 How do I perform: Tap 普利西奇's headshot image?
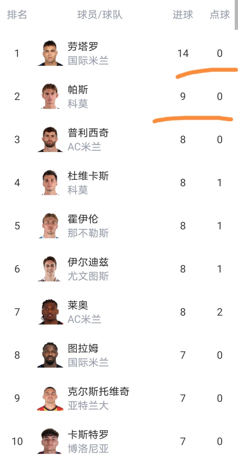tap(50, 140)
